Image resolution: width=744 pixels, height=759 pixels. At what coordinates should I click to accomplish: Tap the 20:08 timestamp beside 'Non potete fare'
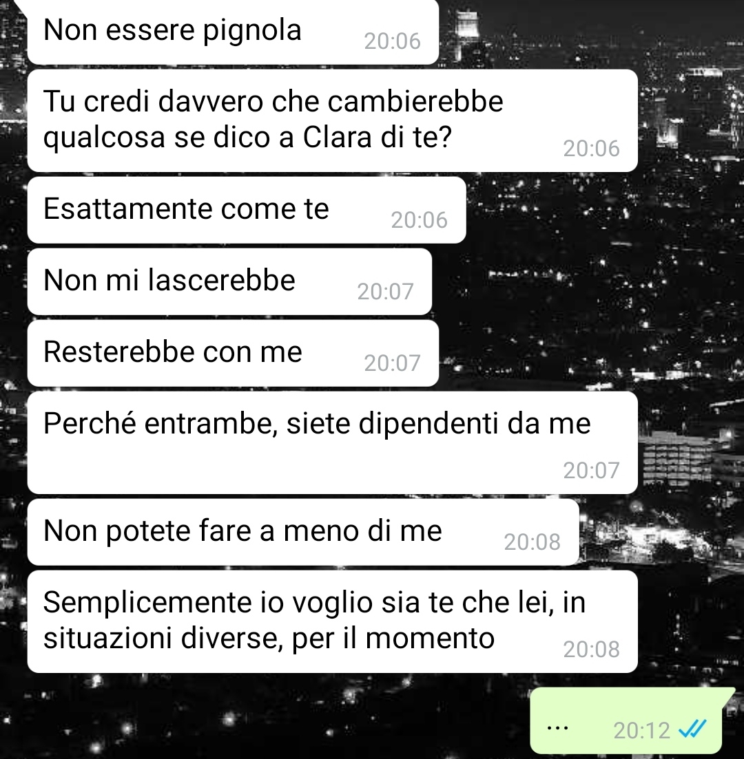click(533, 542)
